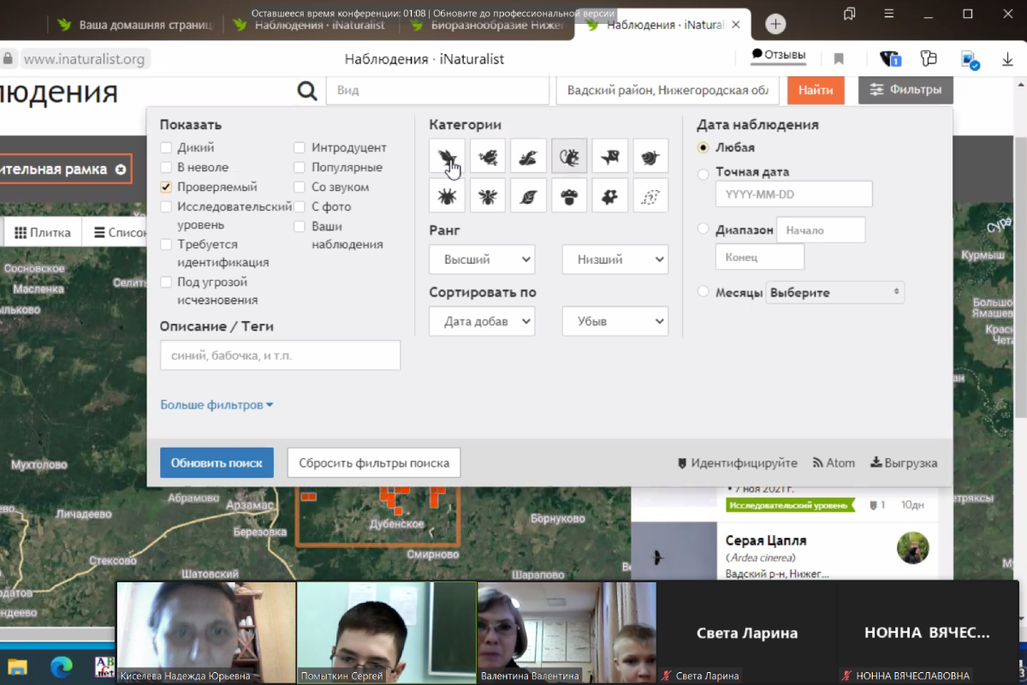The width and height of the screenshot is (1027, 685).
Task: Open the 'Выгрузка' export link
Action: 904,462
